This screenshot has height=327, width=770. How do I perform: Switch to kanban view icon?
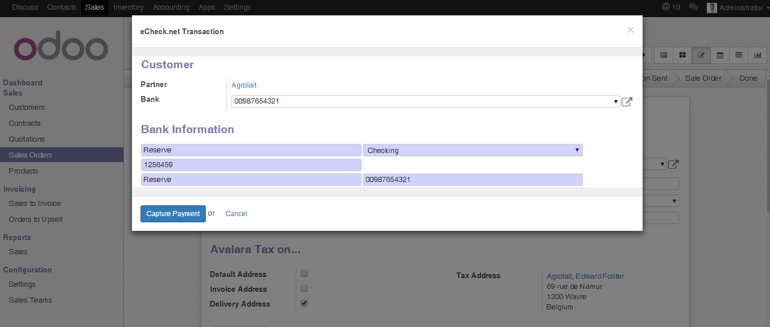tap(682, 55)
